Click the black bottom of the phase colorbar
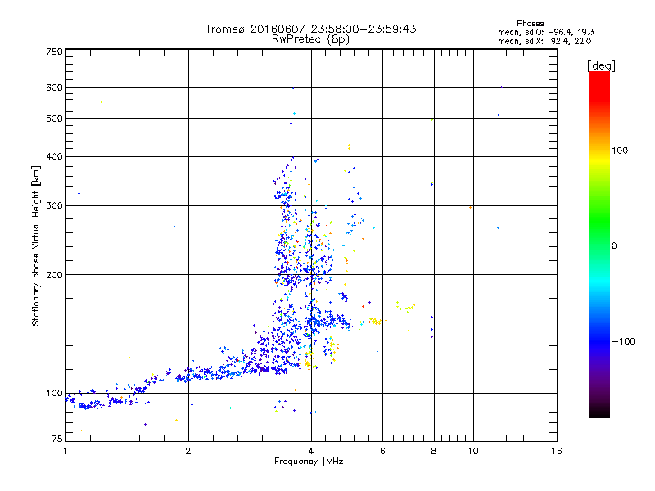 pos(599,412)
